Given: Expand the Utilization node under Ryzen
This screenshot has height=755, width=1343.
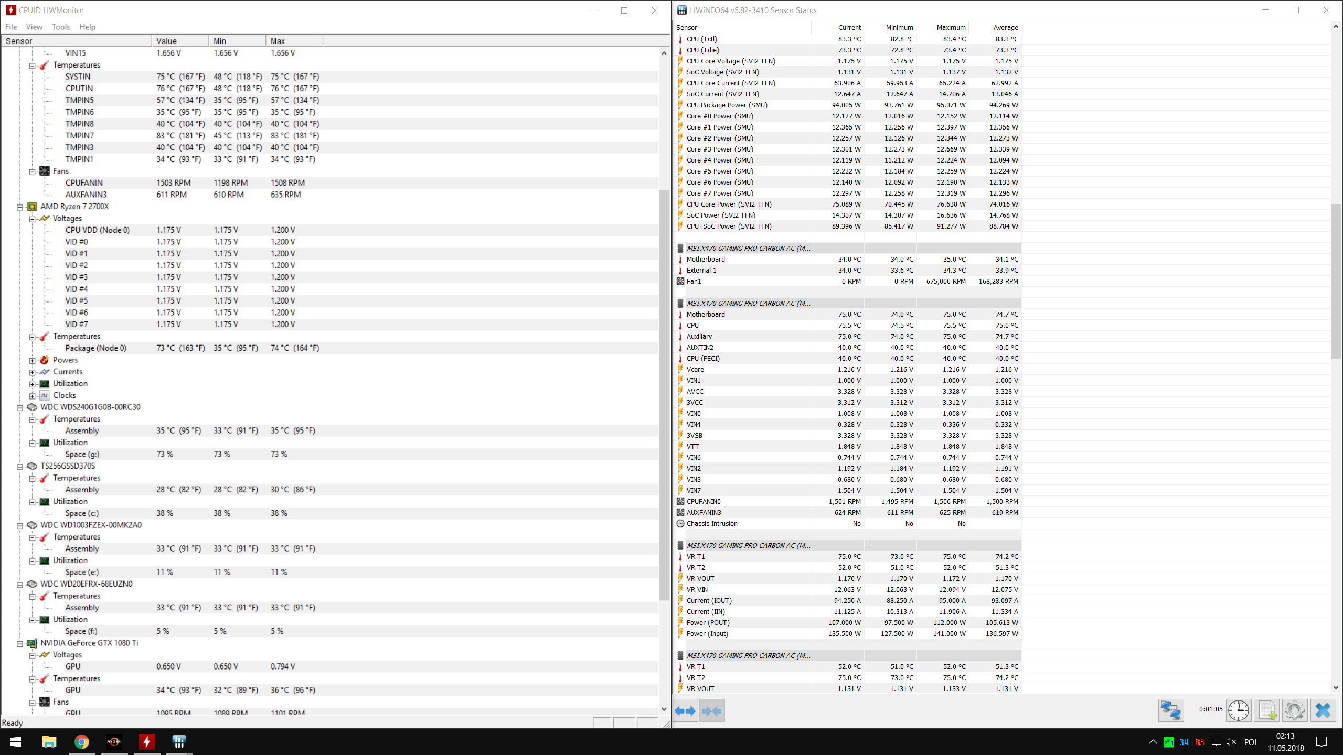Looking at the screenshot, I should [x=33, y=384].
